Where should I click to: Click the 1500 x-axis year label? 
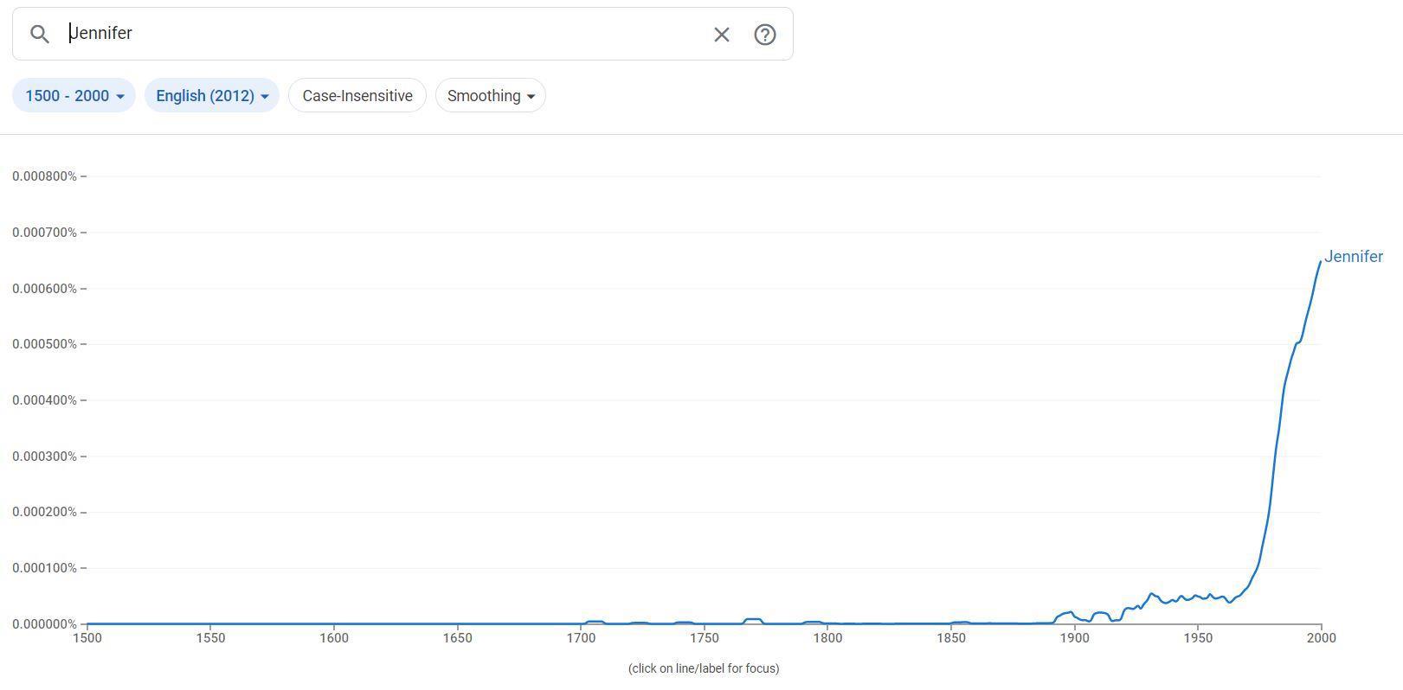(87, 638)
